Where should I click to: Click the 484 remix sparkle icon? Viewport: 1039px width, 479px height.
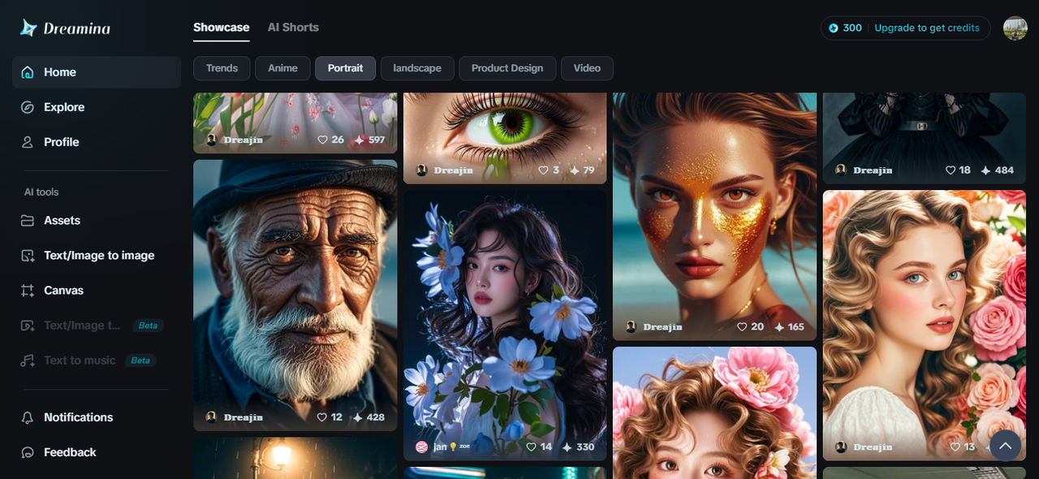[x=986, y=170]
